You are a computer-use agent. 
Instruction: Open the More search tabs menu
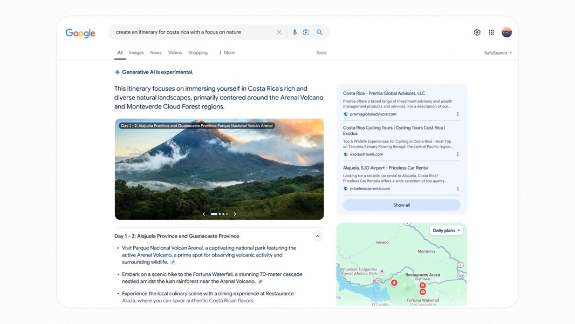click(x=227, y=52)
